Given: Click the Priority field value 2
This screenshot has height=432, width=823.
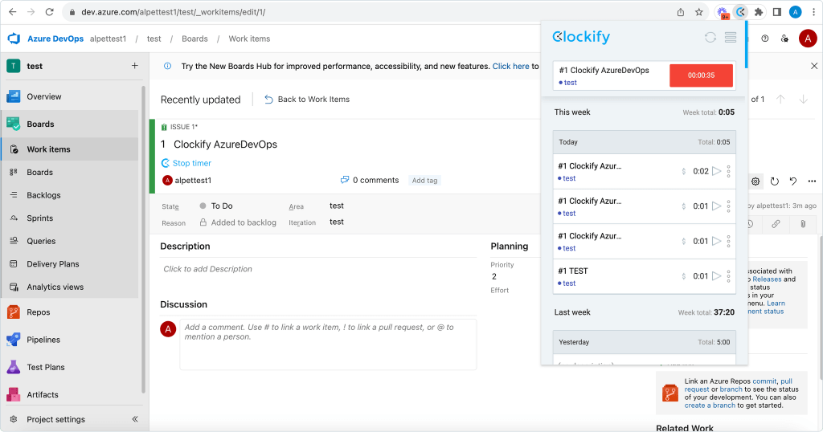Looking at the screenshot, I should point(494,276).
